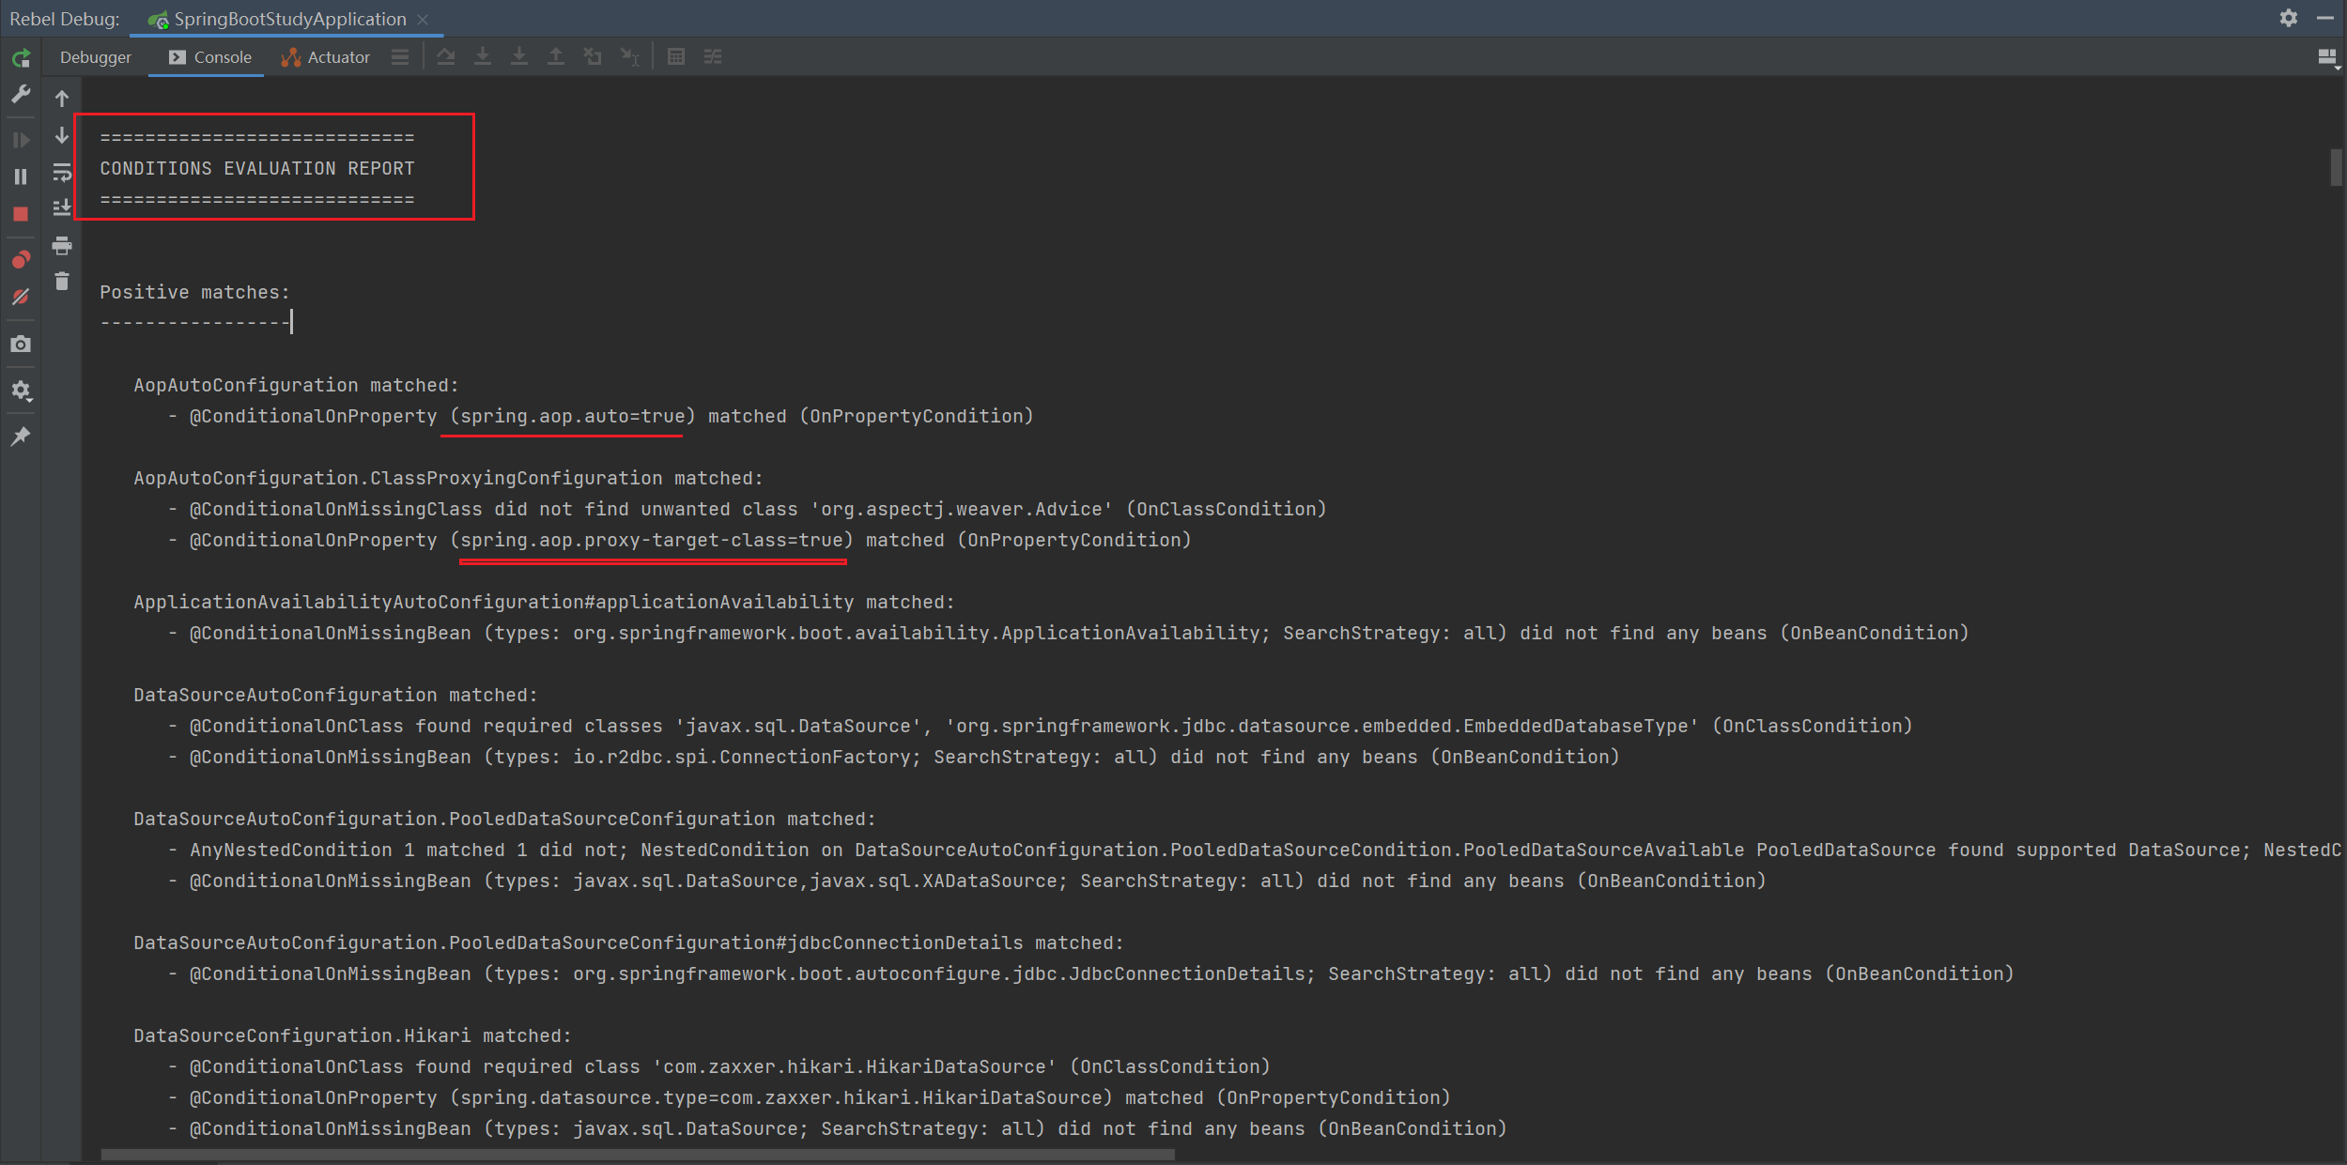Toggle soft-wrap in the console
Viewport: 2347px width, 1165px height.
pos(62,172)
